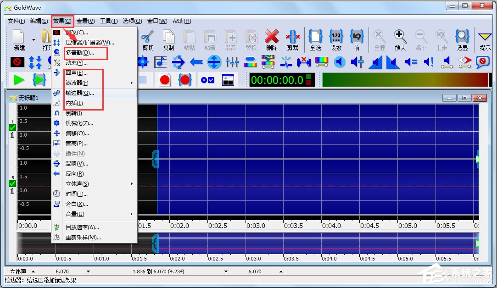The height and width of the screenshot is (288, 497).
Task: Open the selection range dropdown in status bar
Action: [226, 271]
